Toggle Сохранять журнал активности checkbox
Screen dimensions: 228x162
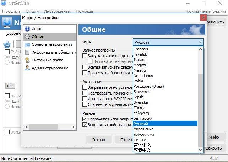pyautogui.click(x=85, y=104)
